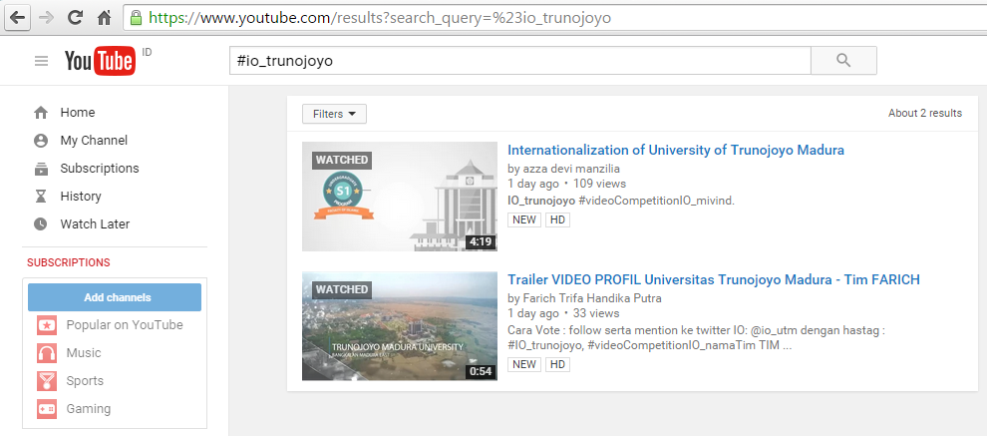Image resolution: width=987 pixels, height=436 pixels.
Task: Visit uploader Farich Trifa Handika Putra
Action: tap(591, 298)
